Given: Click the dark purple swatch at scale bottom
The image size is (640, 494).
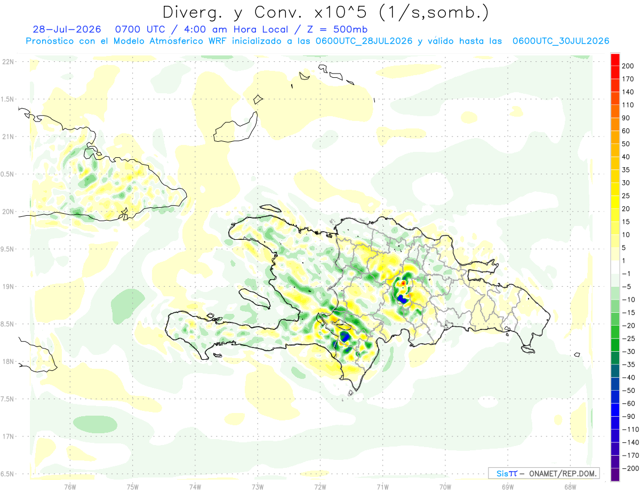Looking at the screenshot, I should [x=615, y=475].
